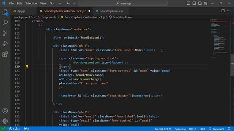
Task: Toggle the primary side bar layout icon
Action: 188,3
